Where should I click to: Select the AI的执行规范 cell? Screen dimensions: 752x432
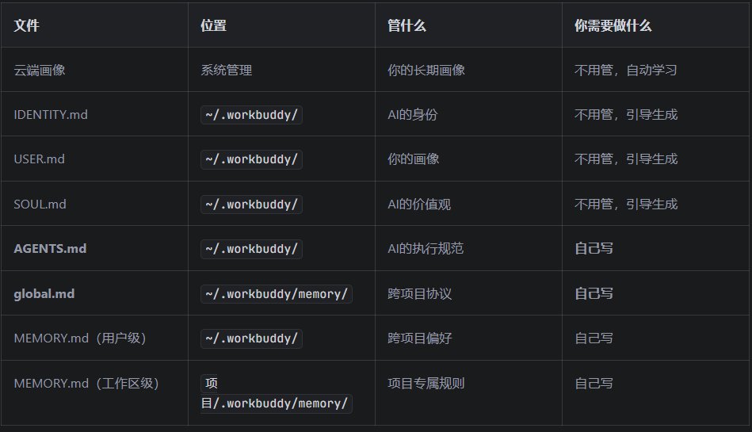coord(426,249)
